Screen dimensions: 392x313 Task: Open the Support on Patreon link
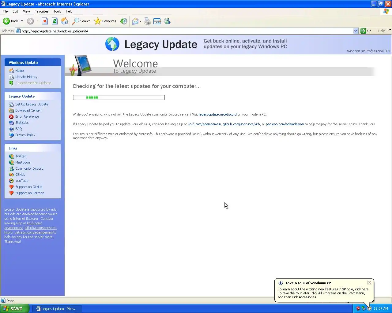point(30,193)
